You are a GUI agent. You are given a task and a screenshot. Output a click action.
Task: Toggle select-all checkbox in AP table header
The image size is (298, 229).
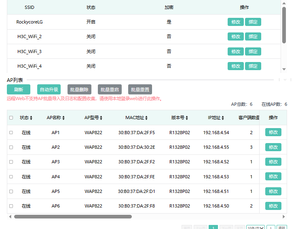pos(11,118)
